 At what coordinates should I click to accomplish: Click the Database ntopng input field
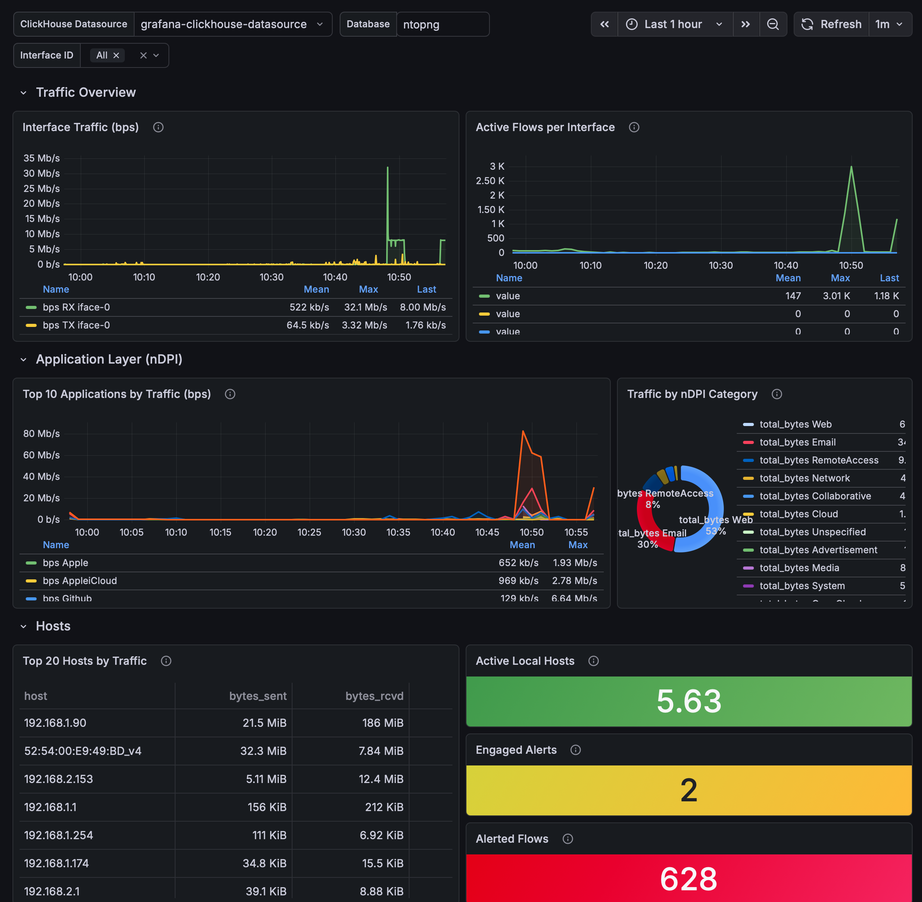[x=442, y=24]
